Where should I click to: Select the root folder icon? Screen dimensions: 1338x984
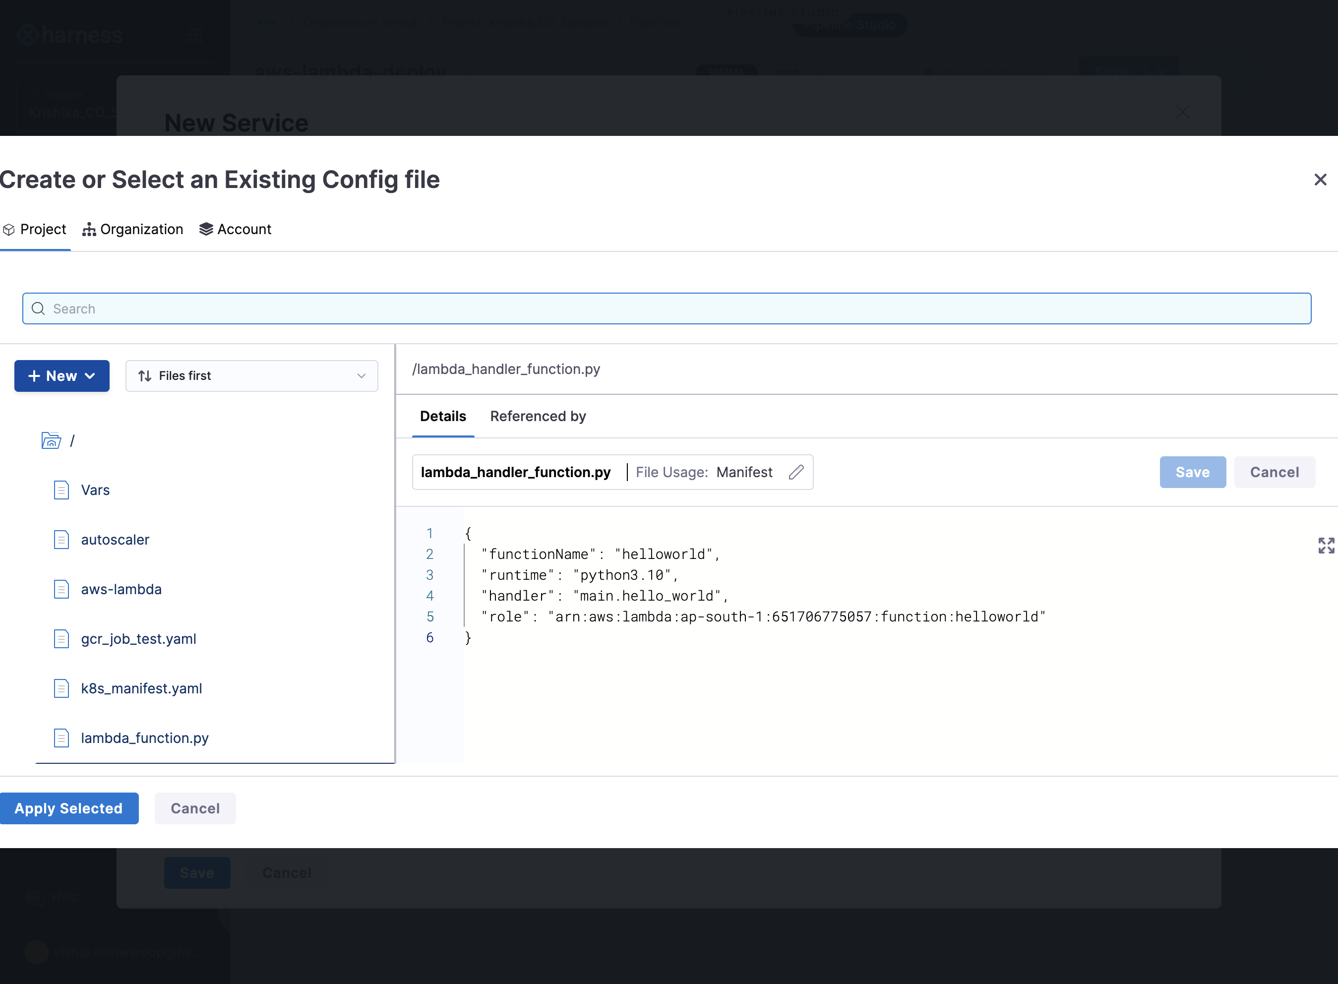(x=51, y=440)
